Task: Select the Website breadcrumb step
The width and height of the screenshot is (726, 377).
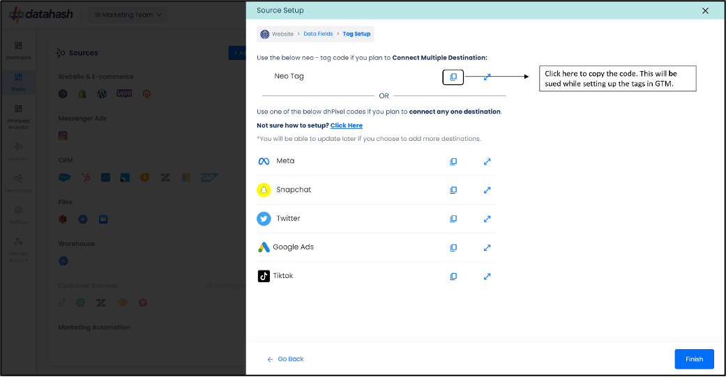Action: click(283, 34)
